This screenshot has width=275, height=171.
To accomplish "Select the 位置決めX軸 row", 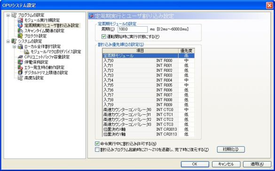I will pyautogui.click(x=149, y=129).
